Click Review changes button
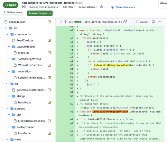Image resolution: width=167 pixels, height=142 pixels. pyautogui.click(x=40, y=13)
